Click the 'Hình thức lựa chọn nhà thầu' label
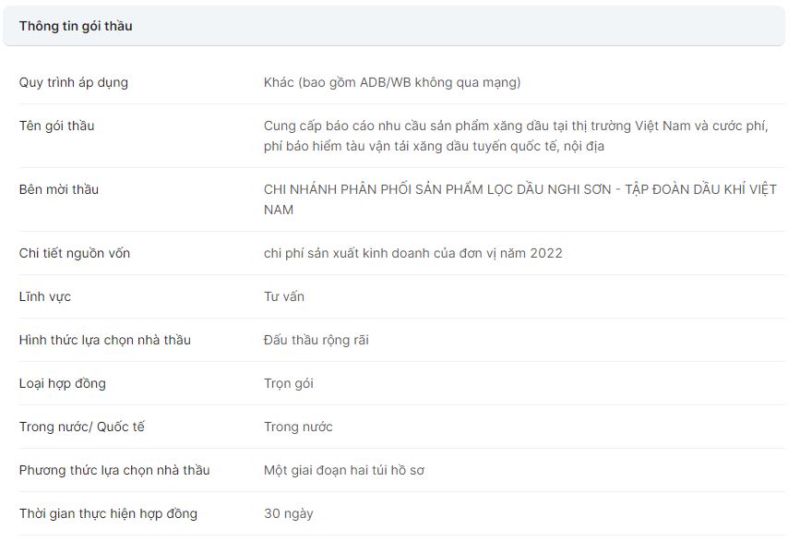The height and width of the screenshot is (554, 800). tap(105, 340)
